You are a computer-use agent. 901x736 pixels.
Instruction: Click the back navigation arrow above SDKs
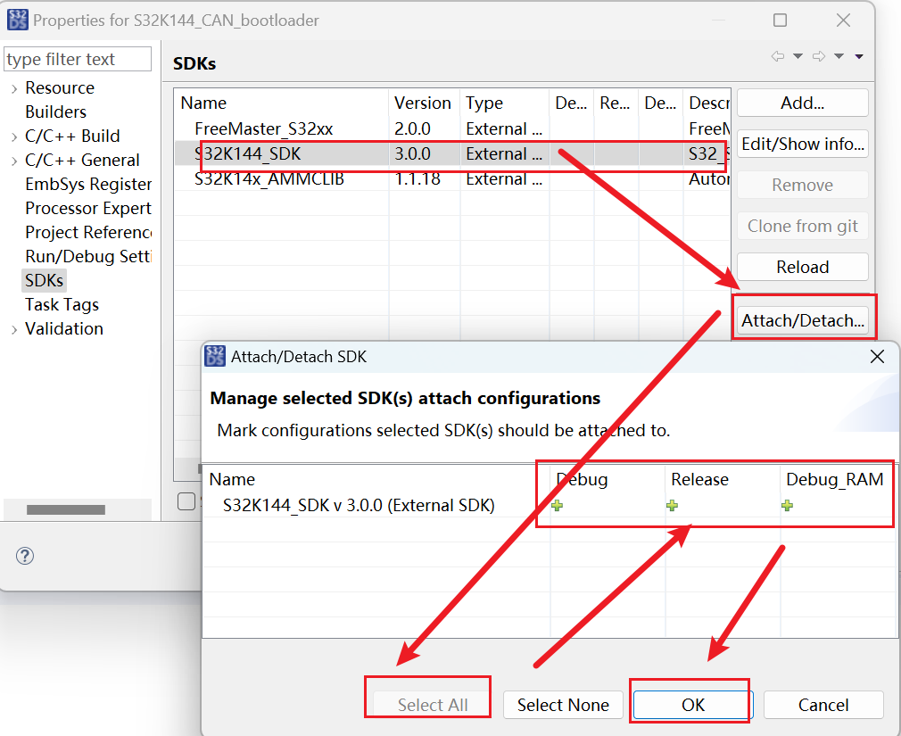coord(778,55)
